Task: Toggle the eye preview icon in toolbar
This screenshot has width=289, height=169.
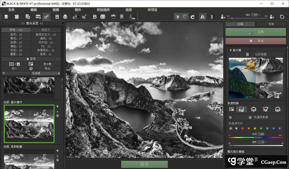Action: pos(177,17)
